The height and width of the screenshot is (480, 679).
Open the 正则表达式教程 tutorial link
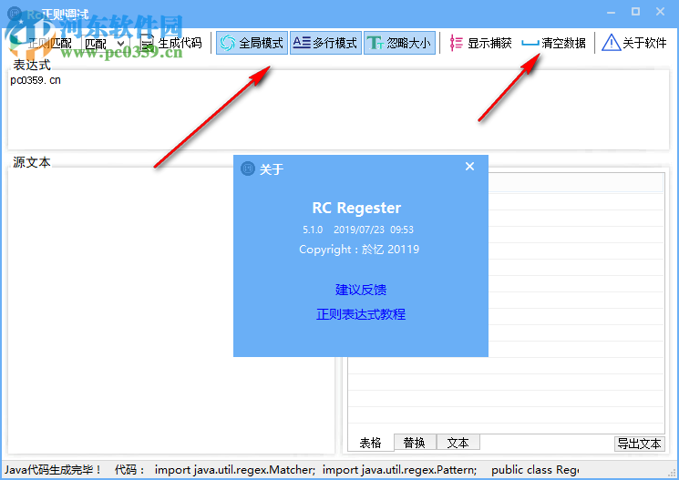click(361, 314)
